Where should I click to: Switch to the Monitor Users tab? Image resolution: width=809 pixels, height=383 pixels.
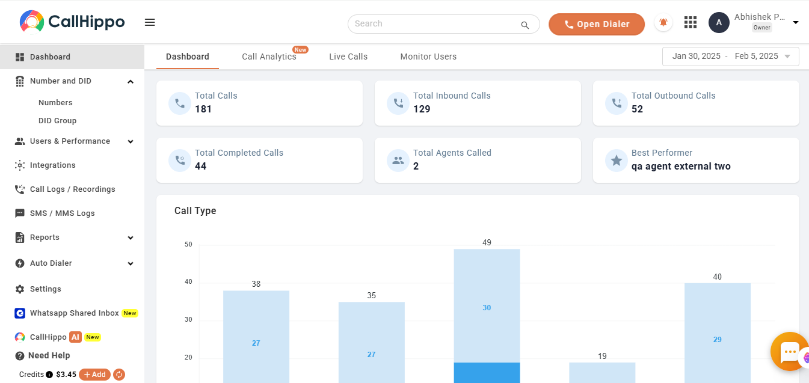click(428, 57)
